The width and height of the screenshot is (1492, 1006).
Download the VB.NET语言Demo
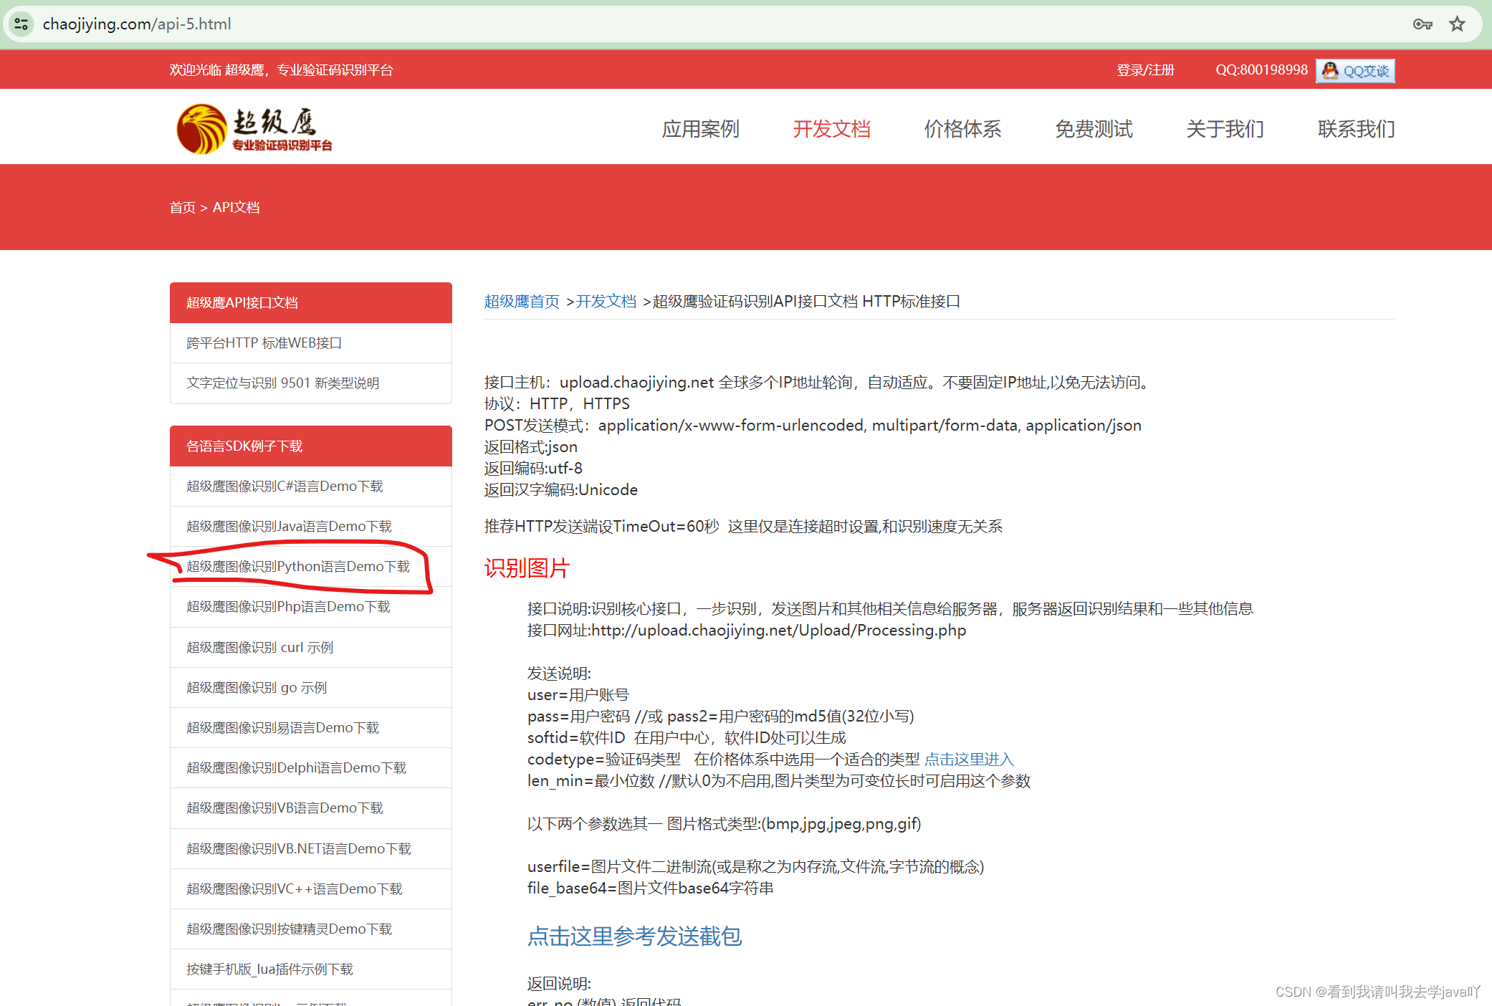click(311, 849)
